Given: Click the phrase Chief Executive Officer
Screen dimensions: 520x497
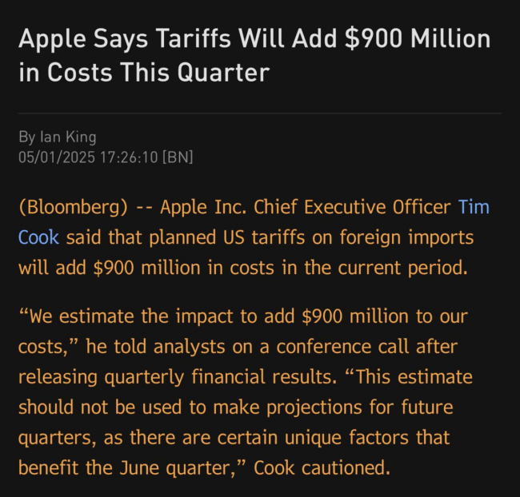Looking at the screenshot, I should tap(352, 207).
